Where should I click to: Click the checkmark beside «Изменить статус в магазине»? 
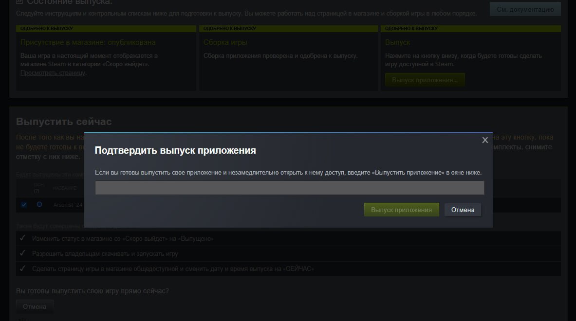22,238
